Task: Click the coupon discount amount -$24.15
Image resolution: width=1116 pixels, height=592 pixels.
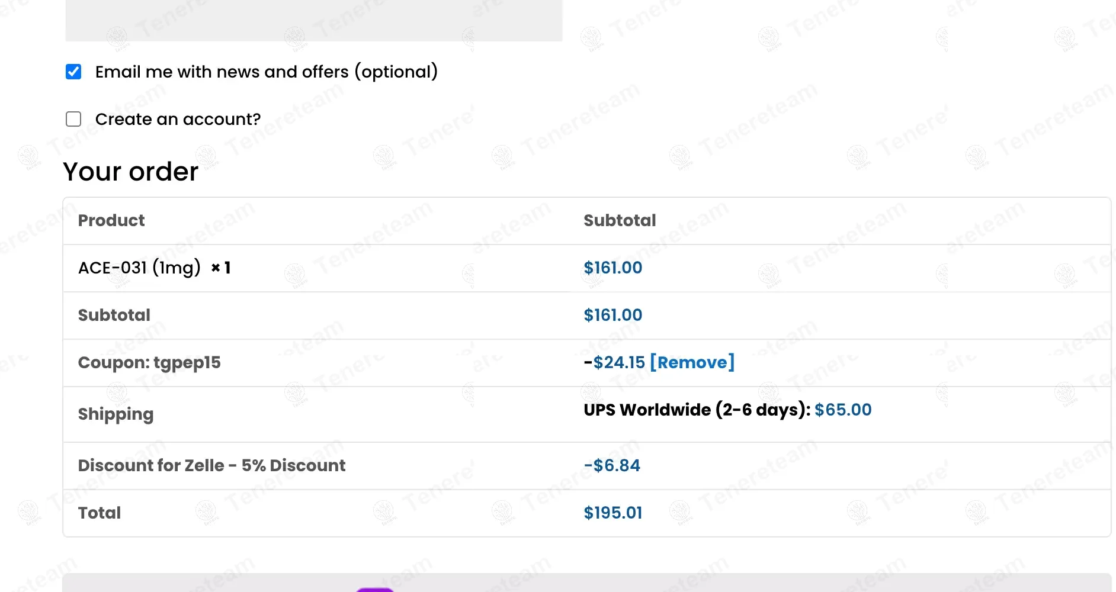Action: 614,362
